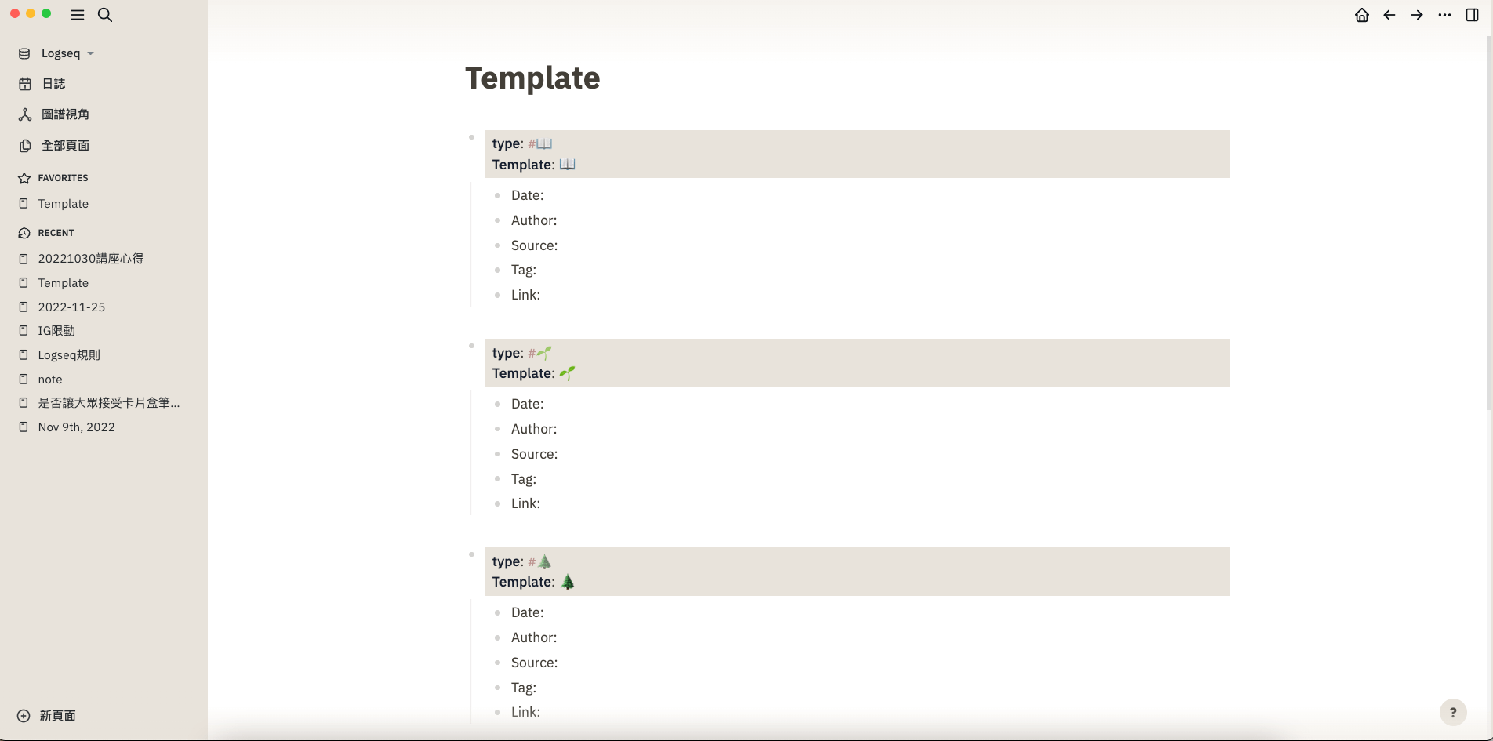Image resolution: width=1493 pixels, height=741 pixels.
Task: Navigate forward with the right arrow
Action: (x=1417, y=15)
